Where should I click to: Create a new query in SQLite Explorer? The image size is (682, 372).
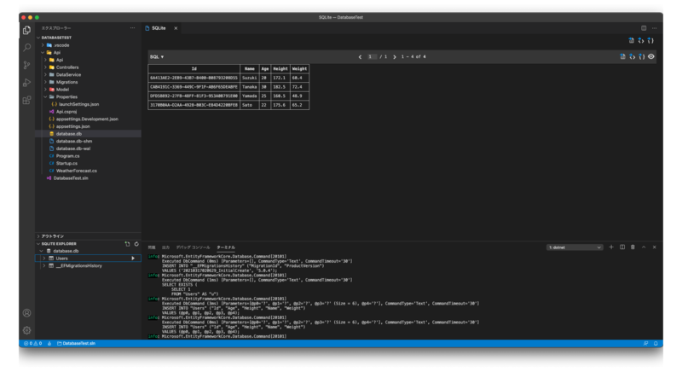[127, 244]
